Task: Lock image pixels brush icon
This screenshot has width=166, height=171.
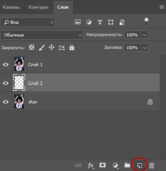Action: coord(41,47)
